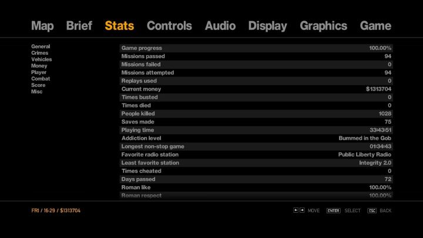Screen dimensions: 423x238
Task: Click the Longest non-stop game label
Action: (x=153, y=146)
